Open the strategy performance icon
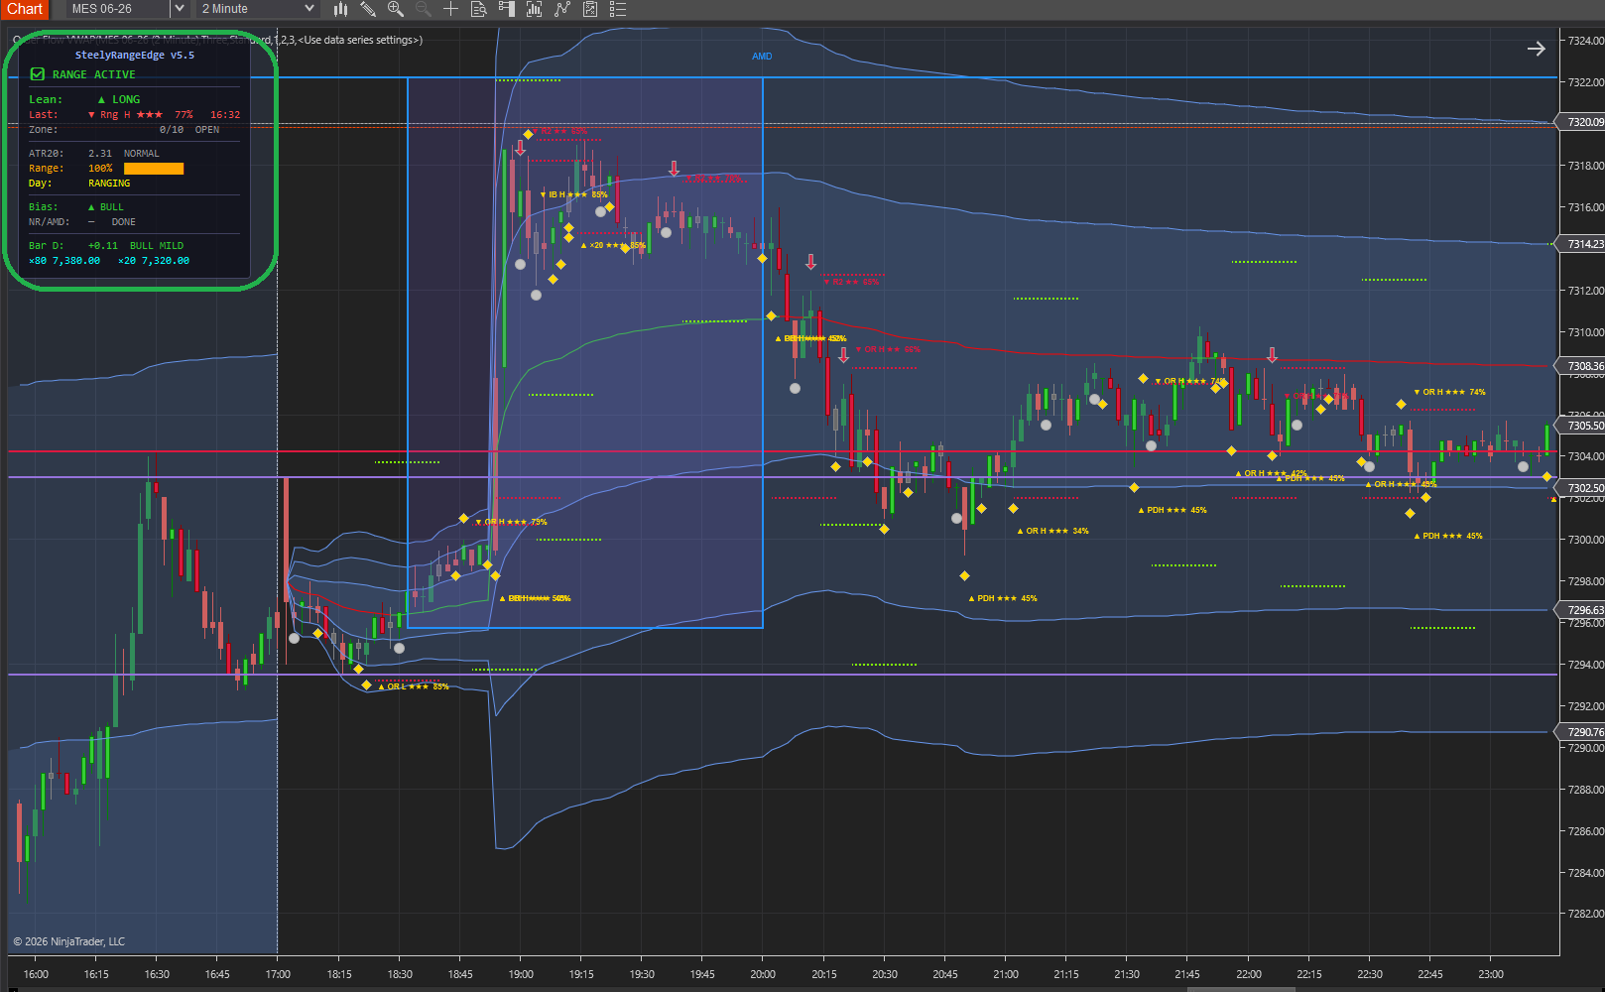Viewport: 1605px width, 992px height. (x=590, y=9)
